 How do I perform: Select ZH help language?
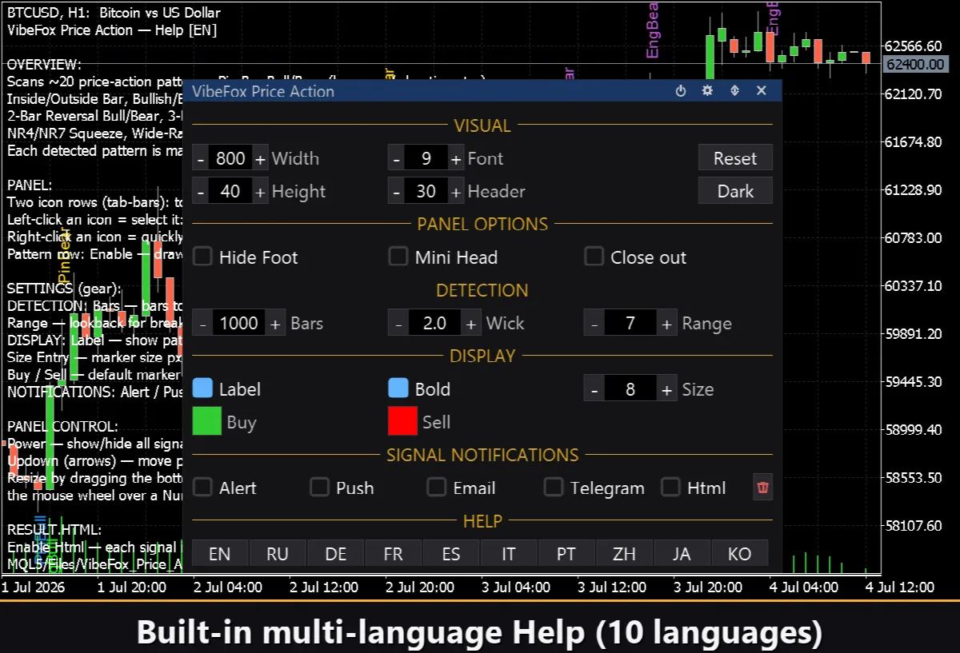coord(624,553)
